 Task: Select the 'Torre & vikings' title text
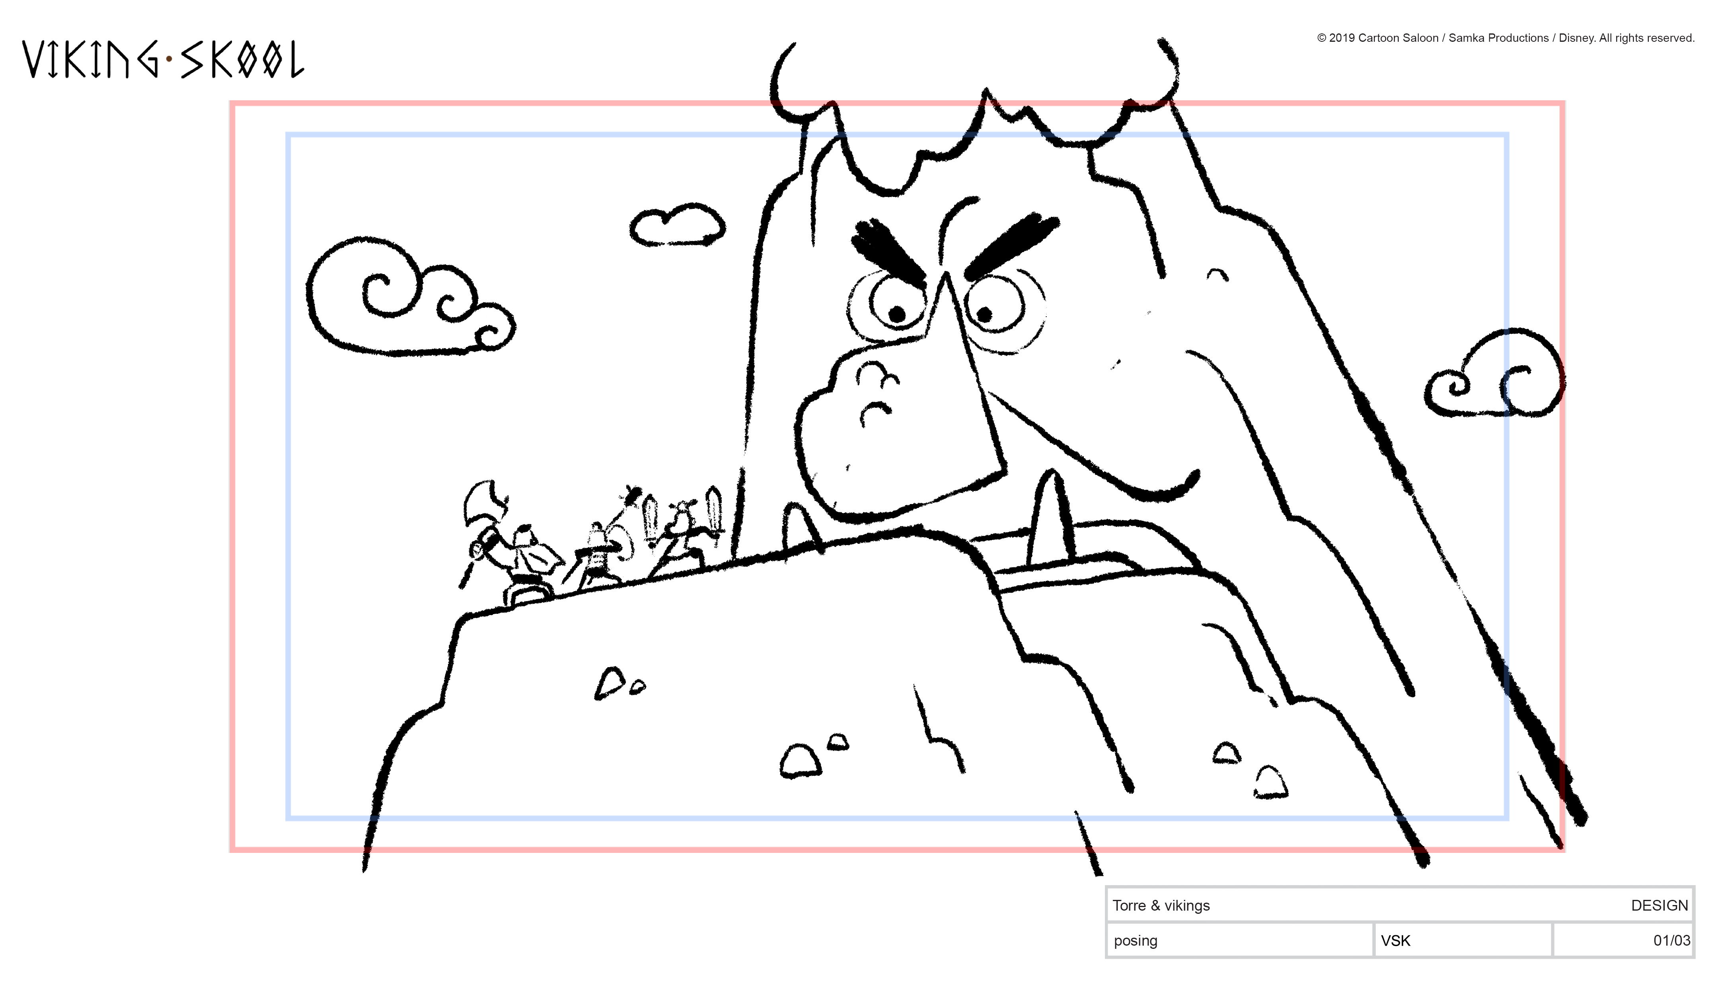tap(1161, 905)
